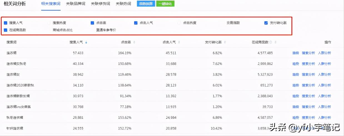The height and width of the screenshot is (136, 344).
Task: Uncheck the 搜索人气 metric checkbox
Action: (6, 23)
